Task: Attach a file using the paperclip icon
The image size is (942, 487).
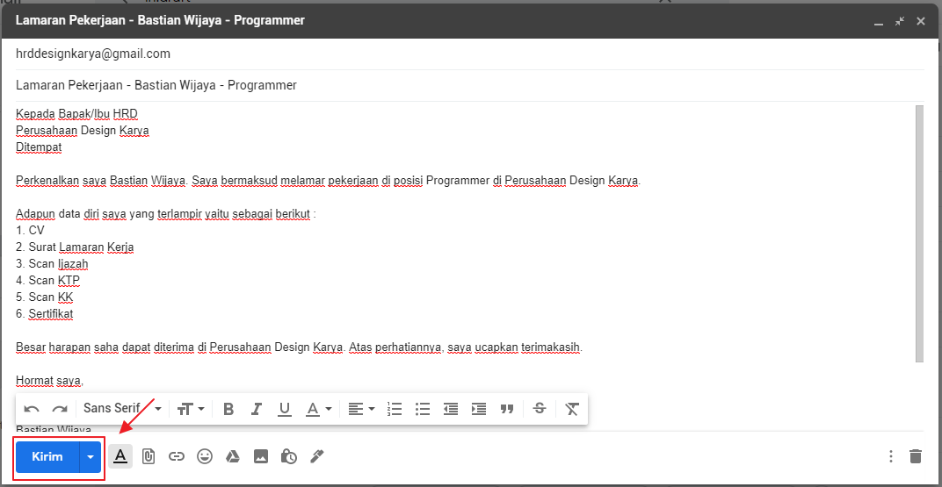Action: [x=148, y=456]
